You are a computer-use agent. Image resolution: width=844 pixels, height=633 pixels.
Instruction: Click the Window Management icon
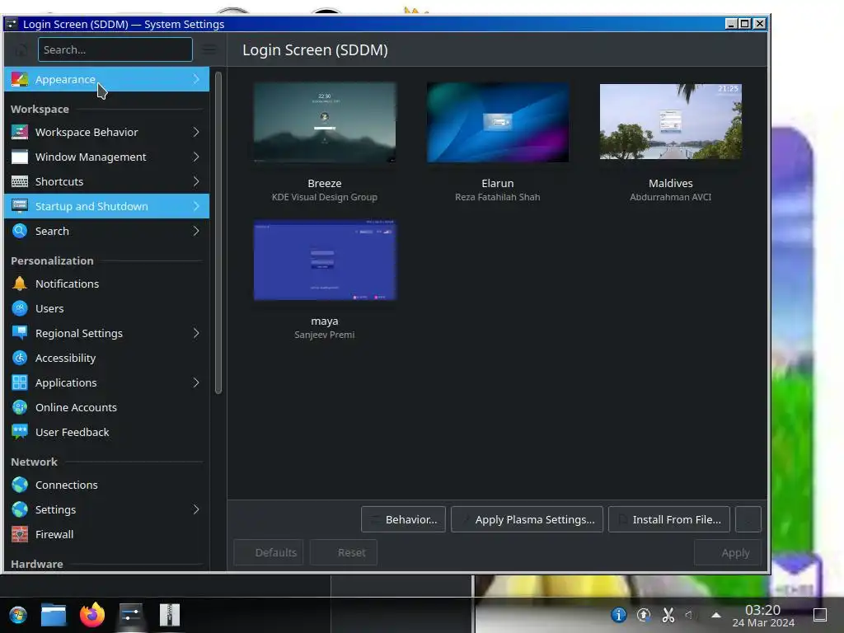tap(20, 157)
